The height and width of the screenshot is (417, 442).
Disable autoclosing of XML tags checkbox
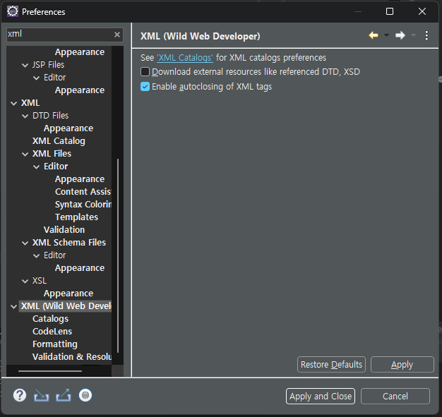(145, 87)
